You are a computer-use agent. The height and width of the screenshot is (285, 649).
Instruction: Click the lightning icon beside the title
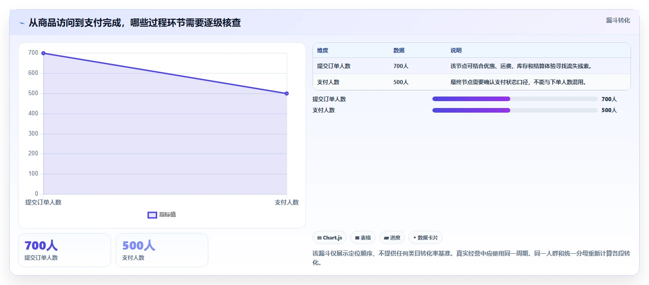(22, 23)
